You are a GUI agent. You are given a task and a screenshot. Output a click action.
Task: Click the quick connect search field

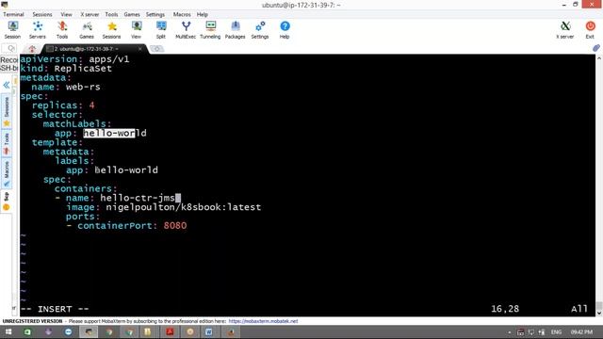[9, 48]
